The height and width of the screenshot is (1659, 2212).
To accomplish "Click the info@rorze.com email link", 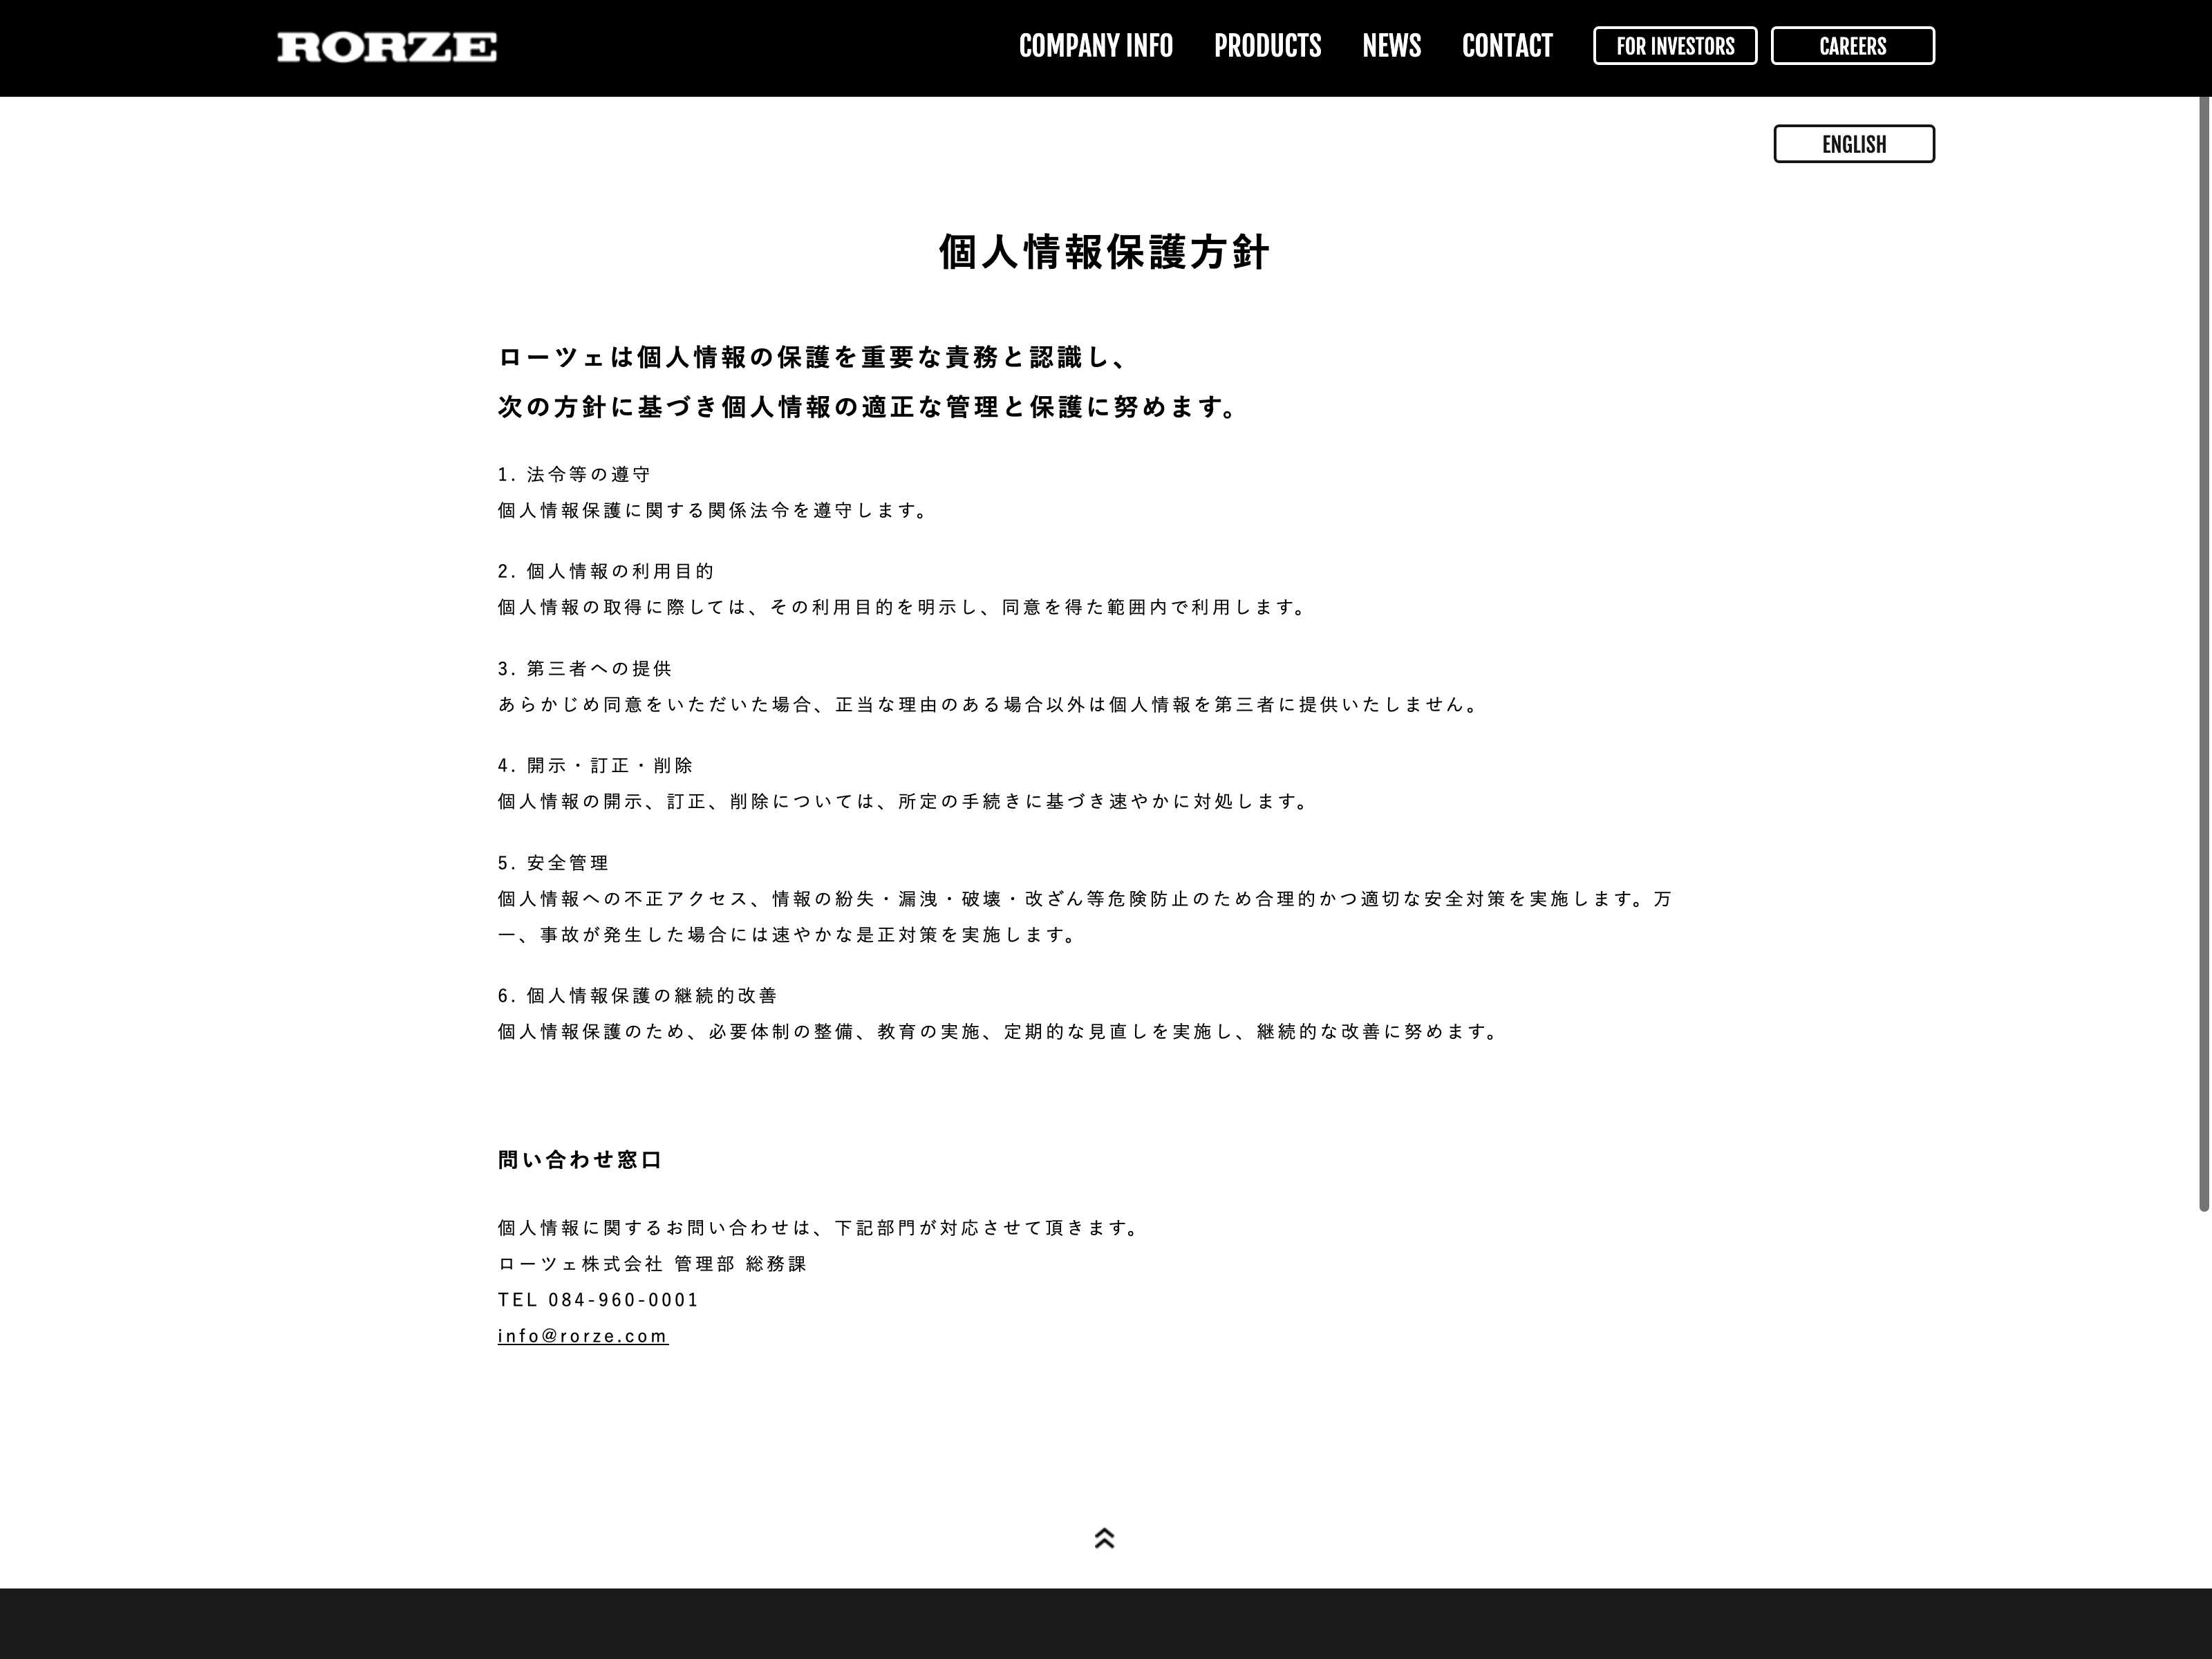I will click(583, 1336).
